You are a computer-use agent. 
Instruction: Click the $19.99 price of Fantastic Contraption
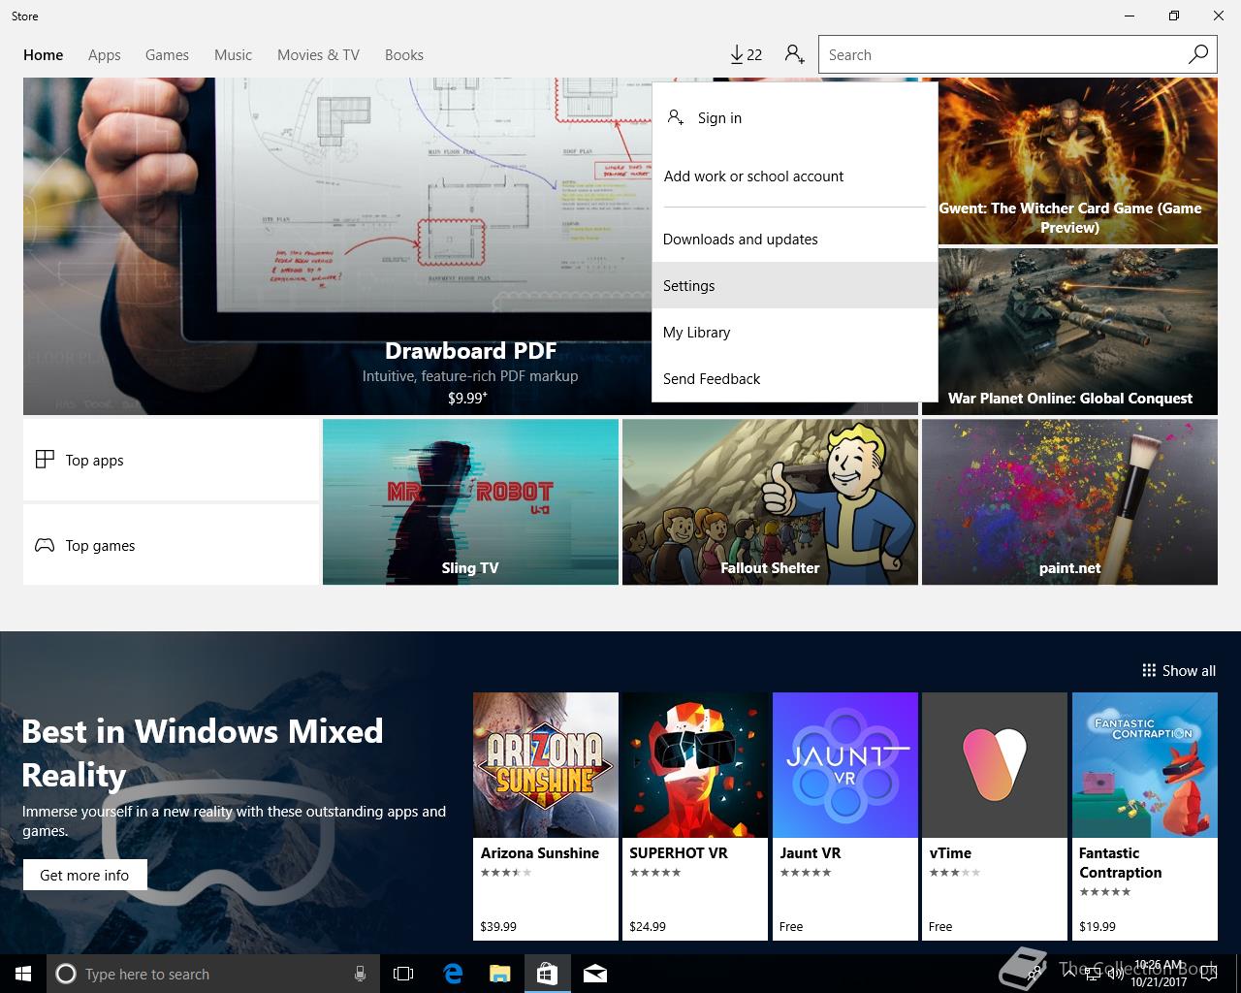[x=1098, y=926]
